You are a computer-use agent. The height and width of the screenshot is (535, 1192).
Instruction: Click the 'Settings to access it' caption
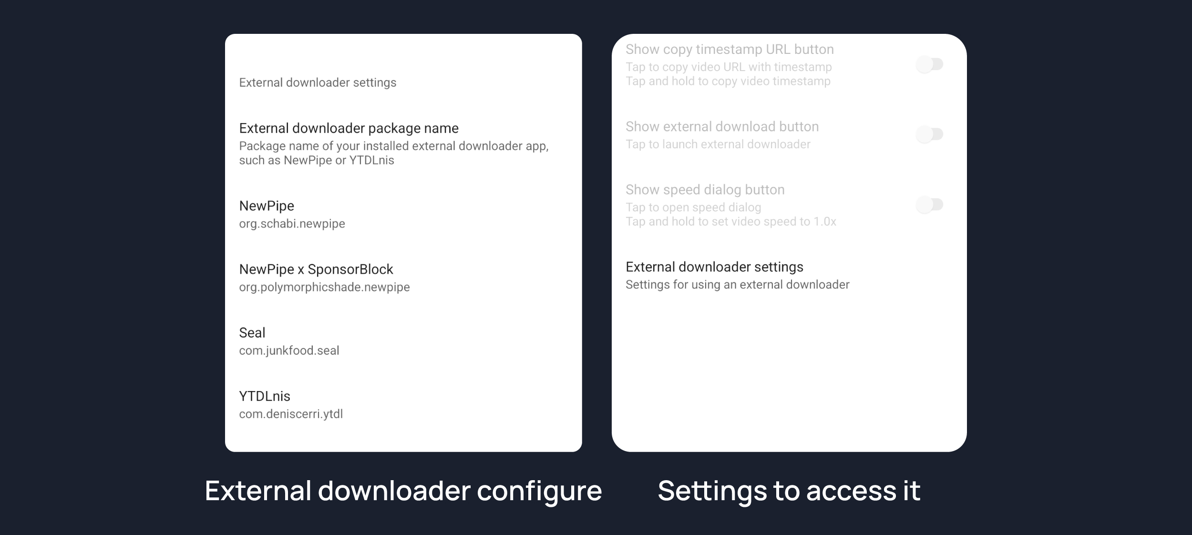tap(789, 491)
